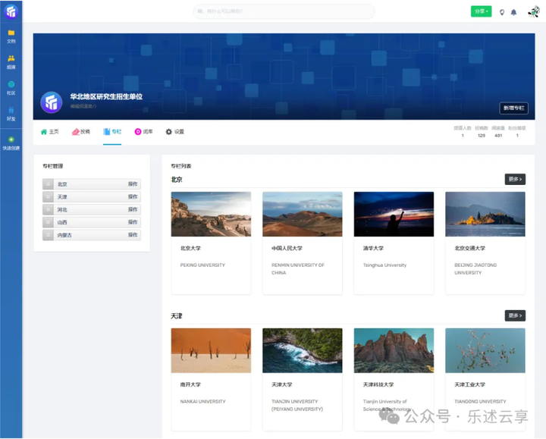Image resolution: width=546 pixels, height=439 pixels.
Task: Switch to the 主页 home tab
Action: tap(49, 132)
